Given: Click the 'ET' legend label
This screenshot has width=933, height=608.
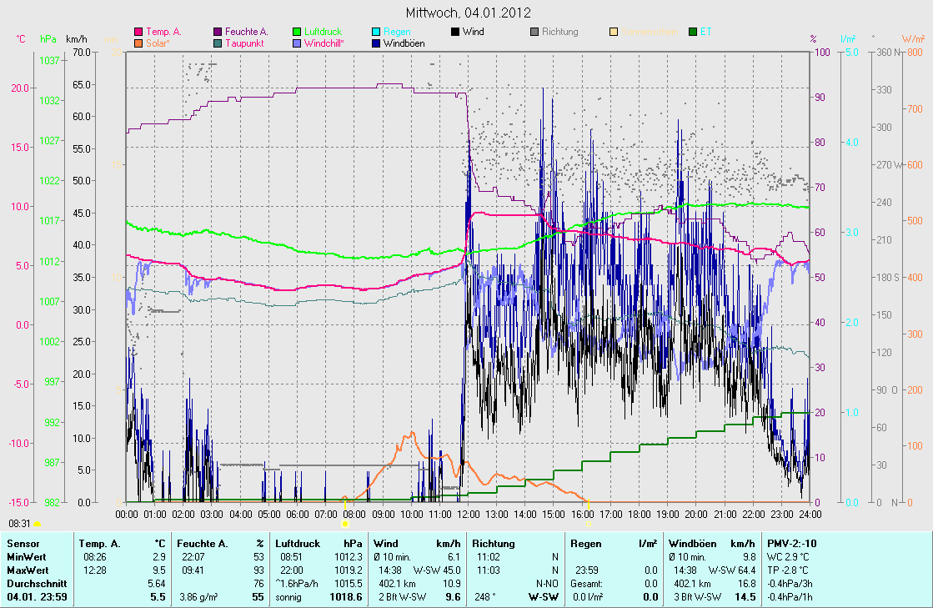Looking at the screenshot, I should 705,32.
